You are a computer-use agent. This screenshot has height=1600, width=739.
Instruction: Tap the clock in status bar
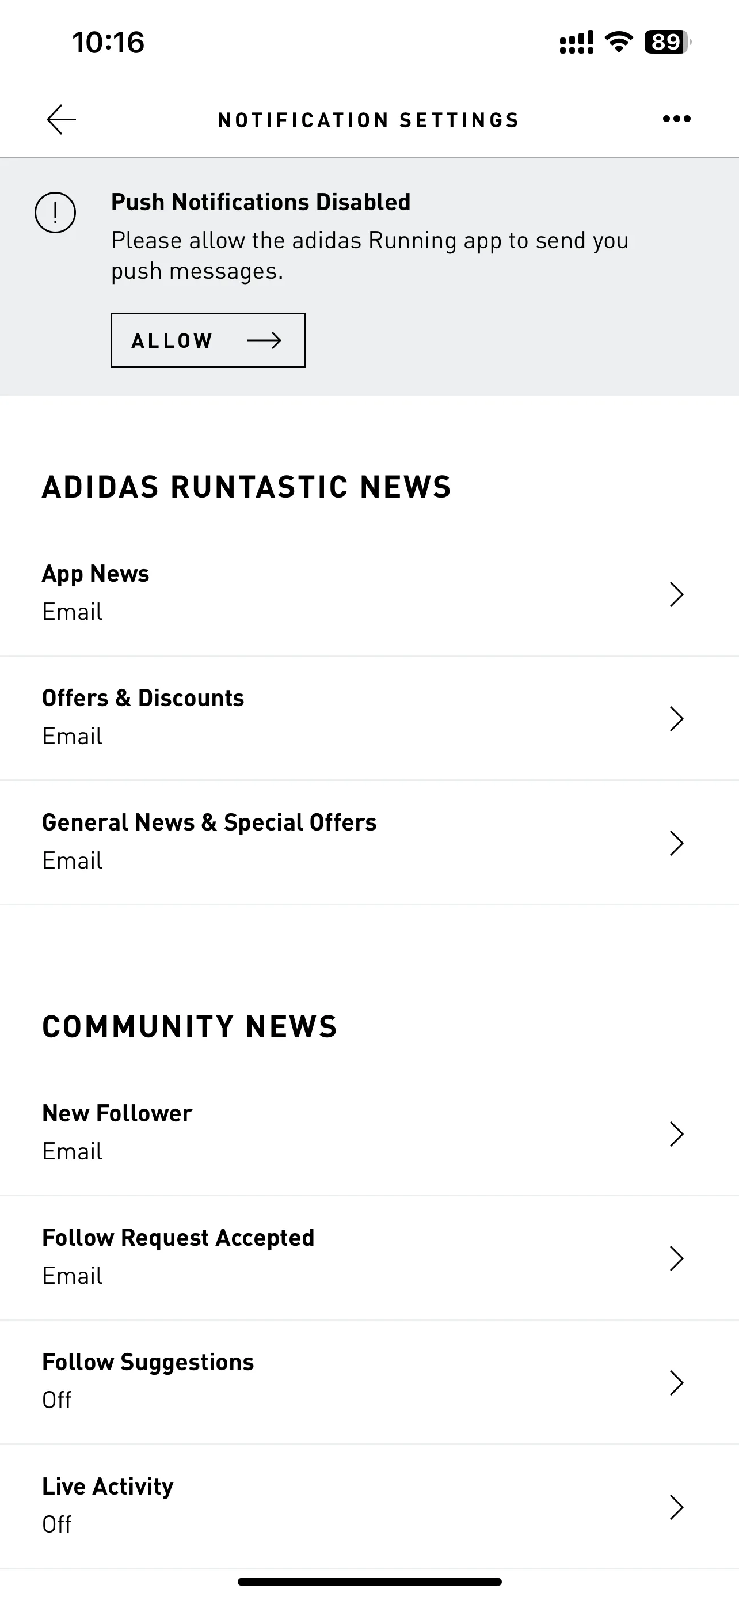108,42
